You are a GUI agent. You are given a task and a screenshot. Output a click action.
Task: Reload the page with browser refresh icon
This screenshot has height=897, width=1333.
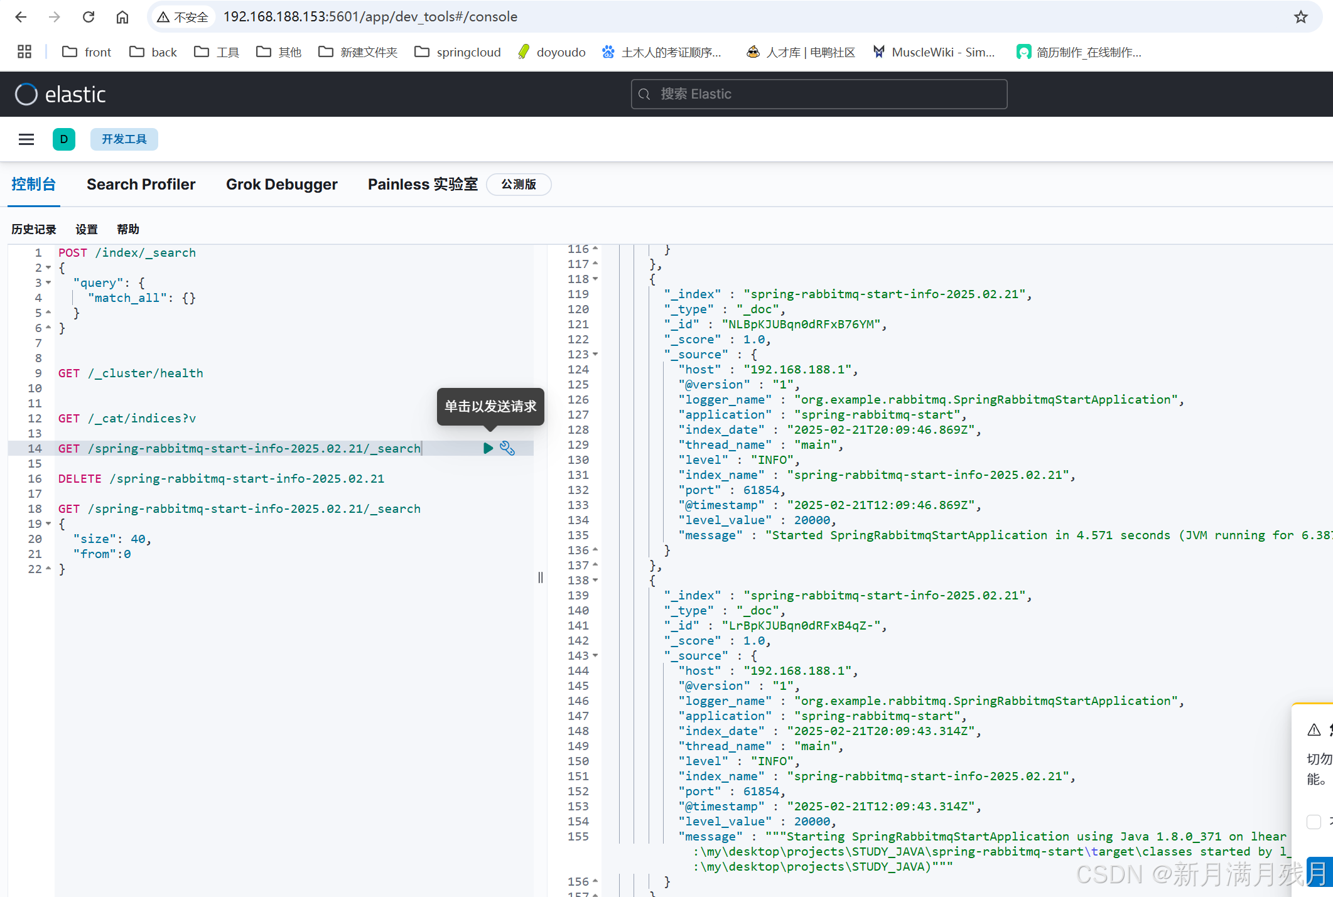89,17
